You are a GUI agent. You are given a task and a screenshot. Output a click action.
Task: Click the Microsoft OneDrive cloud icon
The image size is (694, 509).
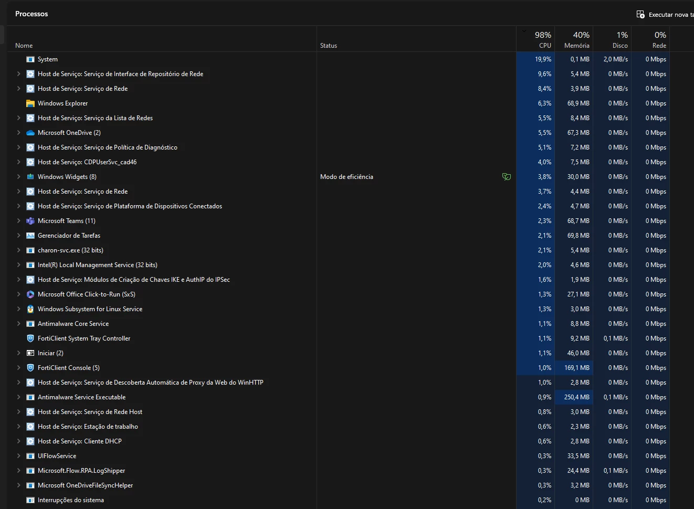point(30,133)
